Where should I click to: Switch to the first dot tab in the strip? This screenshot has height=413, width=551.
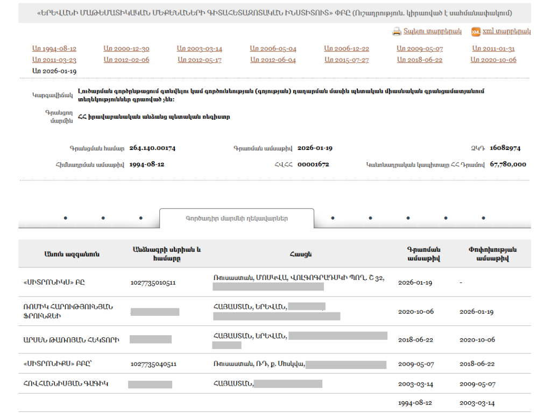coord(65,218)
